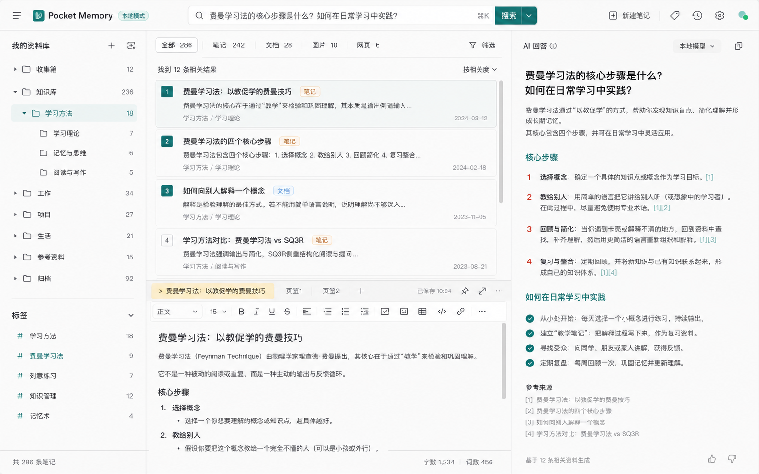Open editor tab bar more options
Viewport: 759px width, 474px height.
(x=499, y=291)
